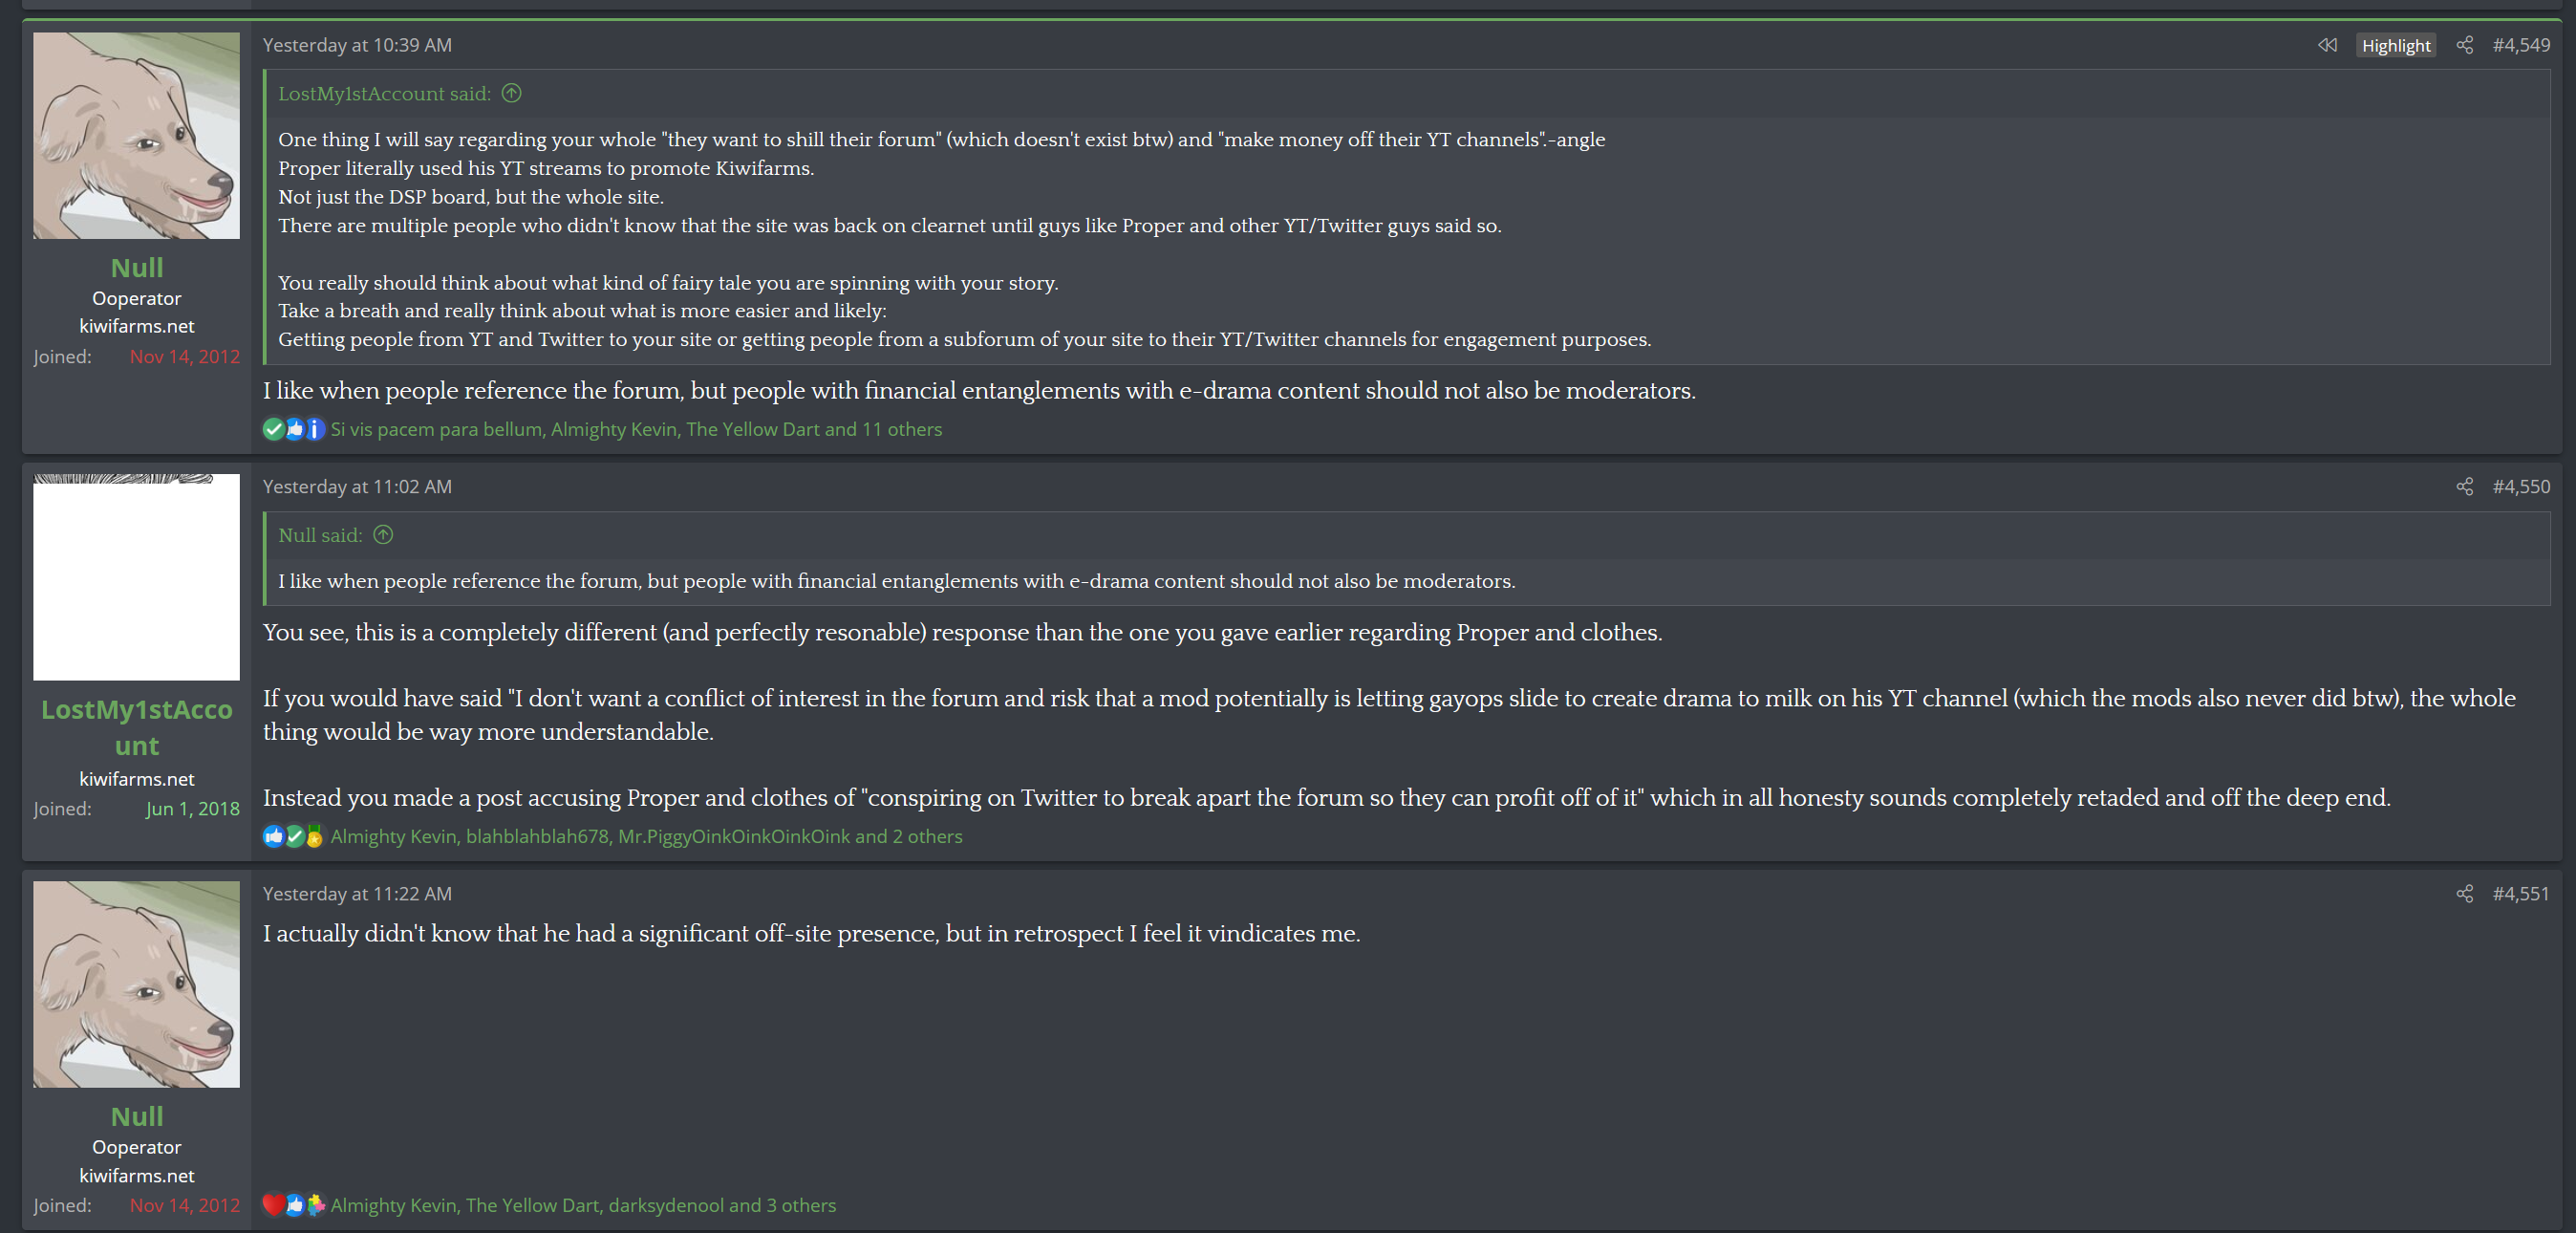The image size is (2576, 1233).
Task: Click share icon on post #4,551
Action: [x=2464, y=894]
